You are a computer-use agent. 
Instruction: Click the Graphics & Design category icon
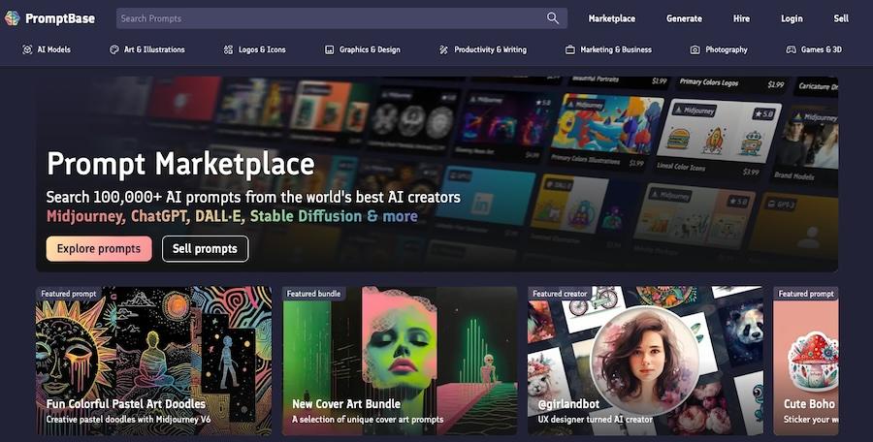[x=330, y=49]
